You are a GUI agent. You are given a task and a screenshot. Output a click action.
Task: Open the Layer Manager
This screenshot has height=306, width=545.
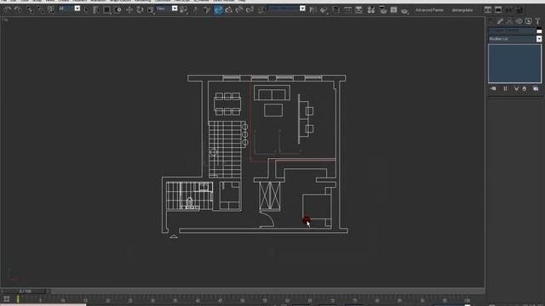click(336, 10)
